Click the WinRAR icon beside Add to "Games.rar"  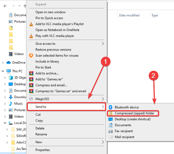click(31, 79)
